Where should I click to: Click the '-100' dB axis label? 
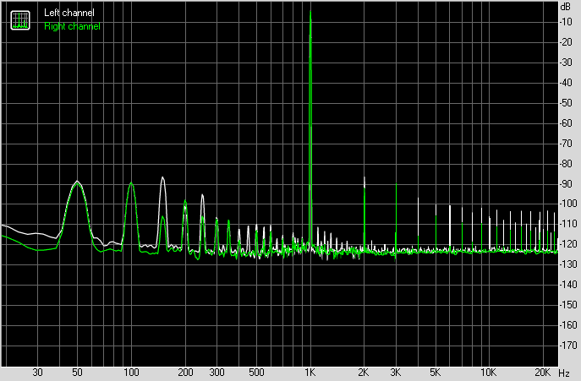569,204
